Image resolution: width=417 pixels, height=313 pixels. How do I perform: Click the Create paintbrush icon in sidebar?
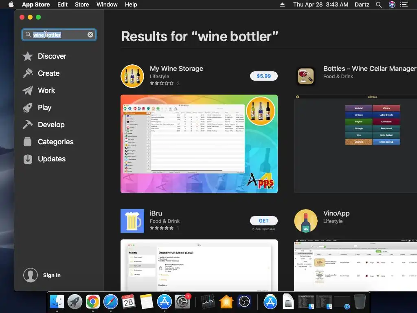coord(28,73)
